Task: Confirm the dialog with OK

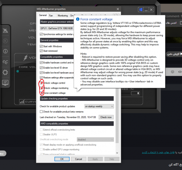Action: pyautogui.click(x=62, y=159)
